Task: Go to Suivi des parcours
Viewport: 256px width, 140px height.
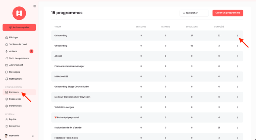Action: pyautogui.click(x=19, y=58)
